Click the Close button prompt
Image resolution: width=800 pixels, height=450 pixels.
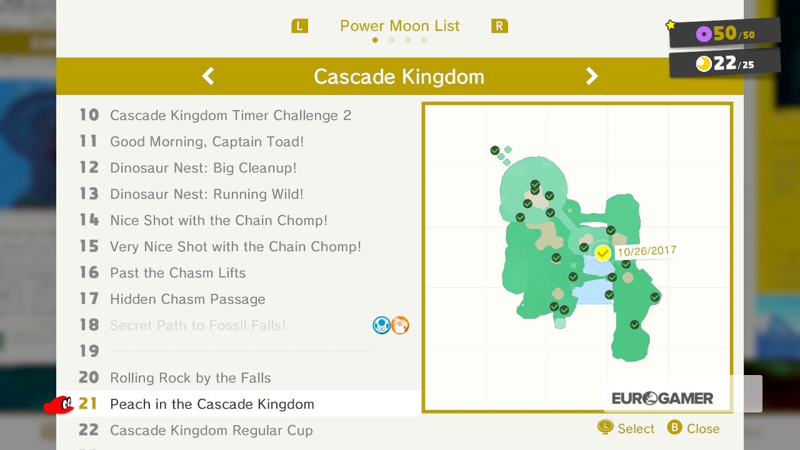click(x=693, y=428)
